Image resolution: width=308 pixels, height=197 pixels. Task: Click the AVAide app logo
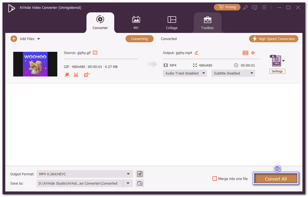12,8
